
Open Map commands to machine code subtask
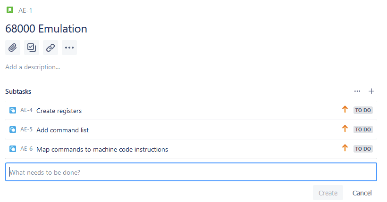(x=102, y=149)
